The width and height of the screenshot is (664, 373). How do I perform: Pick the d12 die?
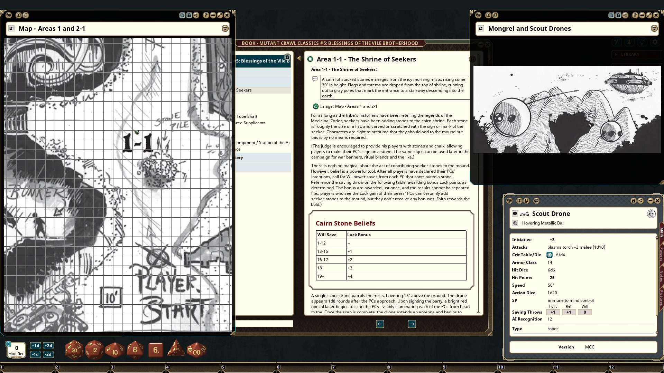pos(94,350)
